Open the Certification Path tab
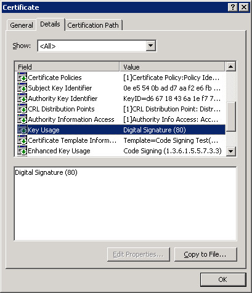This screenshot has width=252, height=293. pyautogui.click(x=93, y=25)
